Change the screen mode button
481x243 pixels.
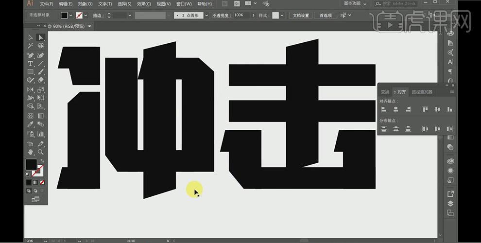[x=35, y=199]
